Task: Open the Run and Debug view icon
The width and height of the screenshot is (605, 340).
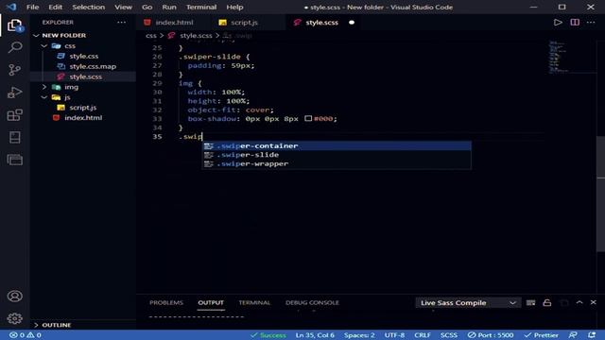Action: pyautogui.click(x=15, y=93)
